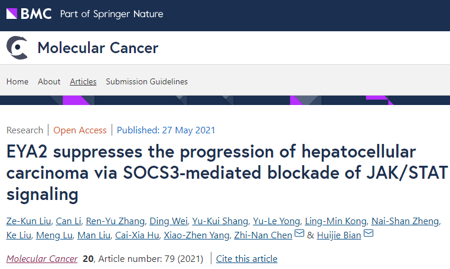The image size is (450, 269).
Task: Click envelope icon next to Huijie Bian
Action: [x=368, y=233]
